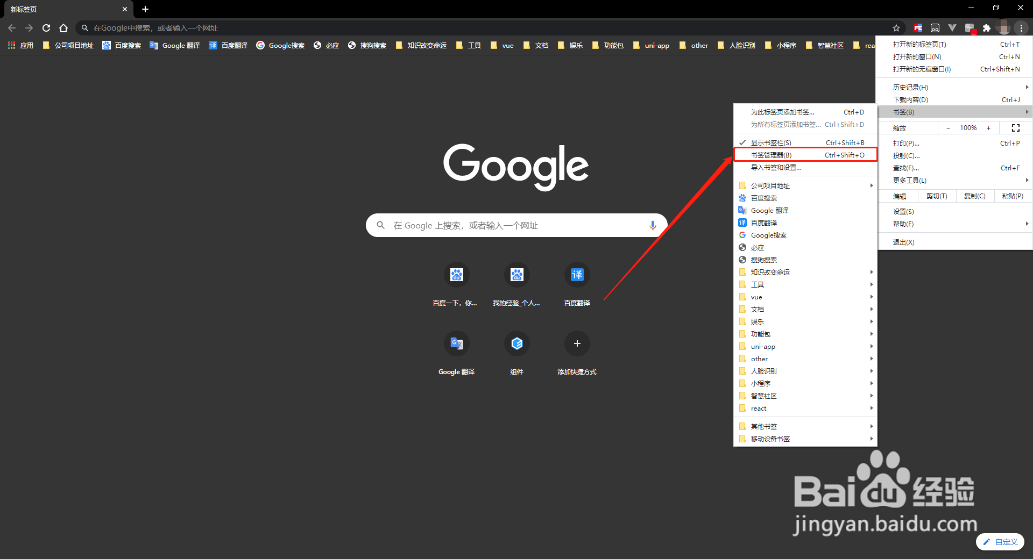
Task: Open 下载内容 from Chrome menu
Action: click(955, 99)
